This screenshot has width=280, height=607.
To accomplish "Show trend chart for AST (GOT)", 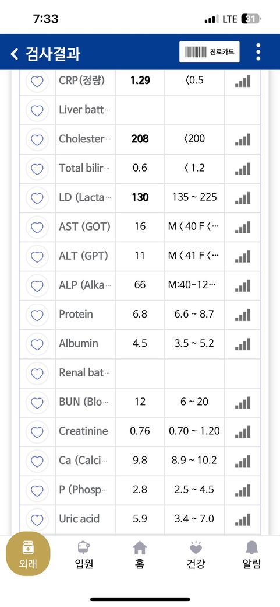I will click(x=243, y=227).
